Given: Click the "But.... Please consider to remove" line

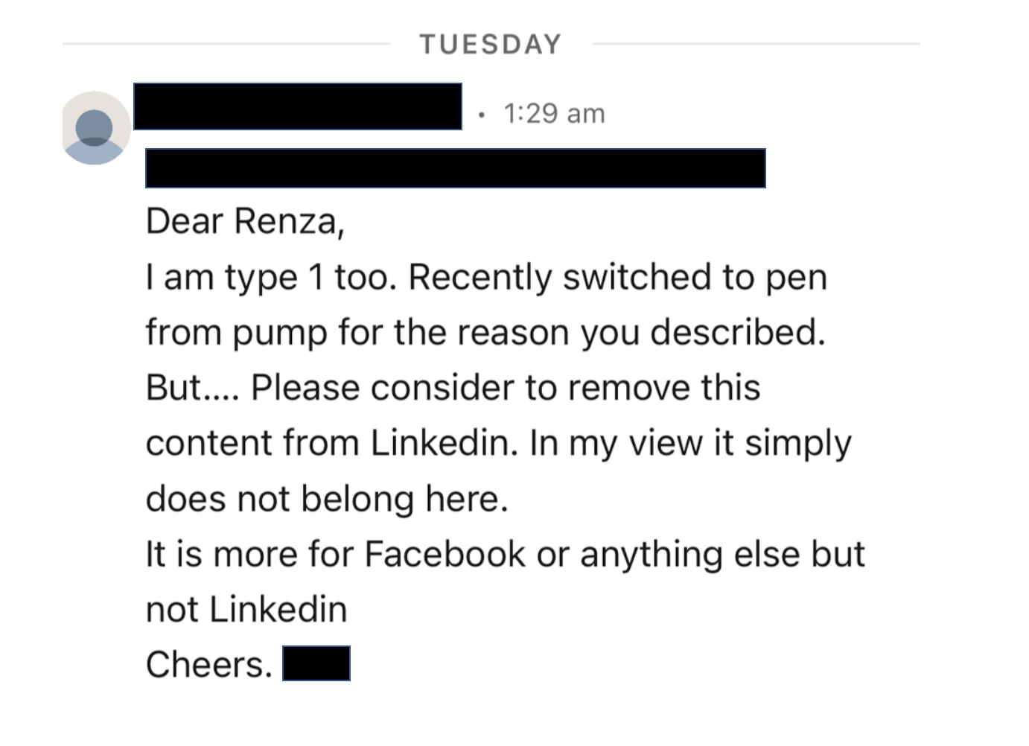Looking at the screenshot, I should (x=453, y=387).
